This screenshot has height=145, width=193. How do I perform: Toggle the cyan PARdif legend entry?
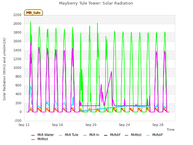[154, 135]
